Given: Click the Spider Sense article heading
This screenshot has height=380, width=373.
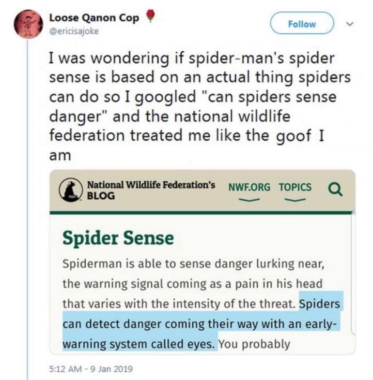Looking at the screenshot, I should tap(118, 237).
